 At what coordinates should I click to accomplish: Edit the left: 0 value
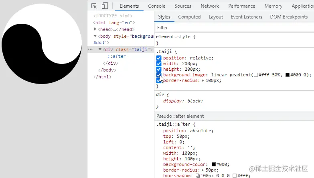pos(180,142)
